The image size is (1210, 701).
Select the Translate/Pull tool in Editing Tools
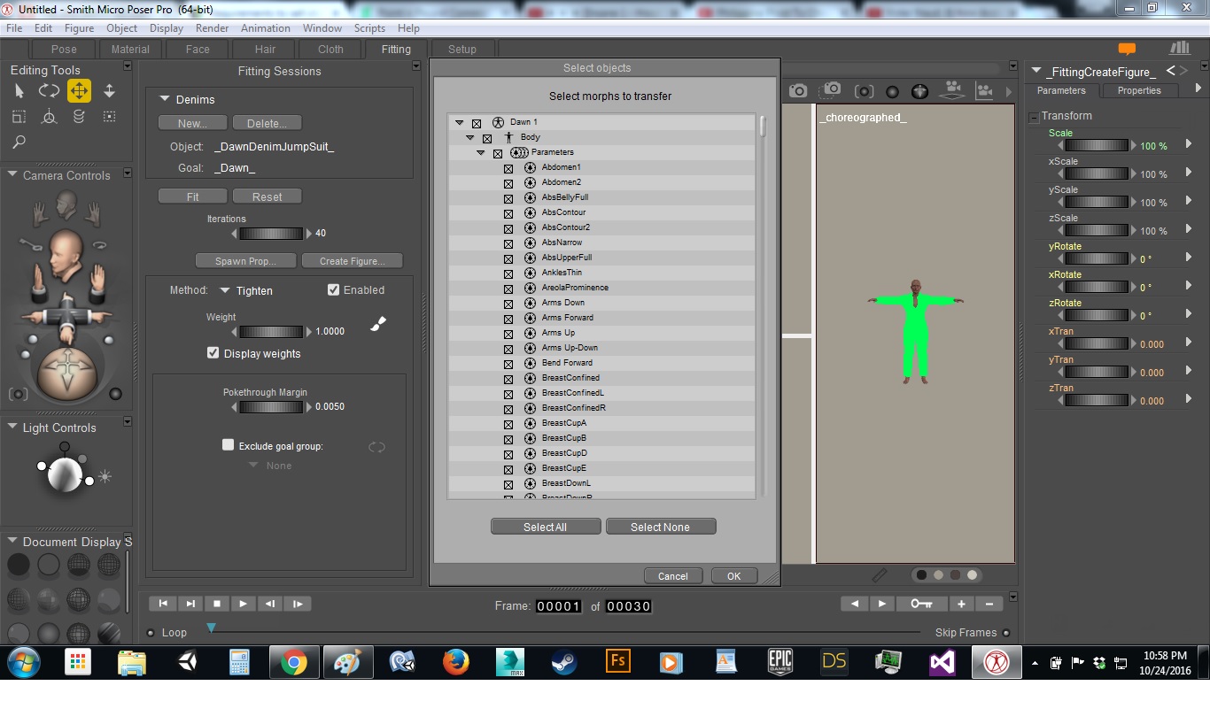coord(79,91)
